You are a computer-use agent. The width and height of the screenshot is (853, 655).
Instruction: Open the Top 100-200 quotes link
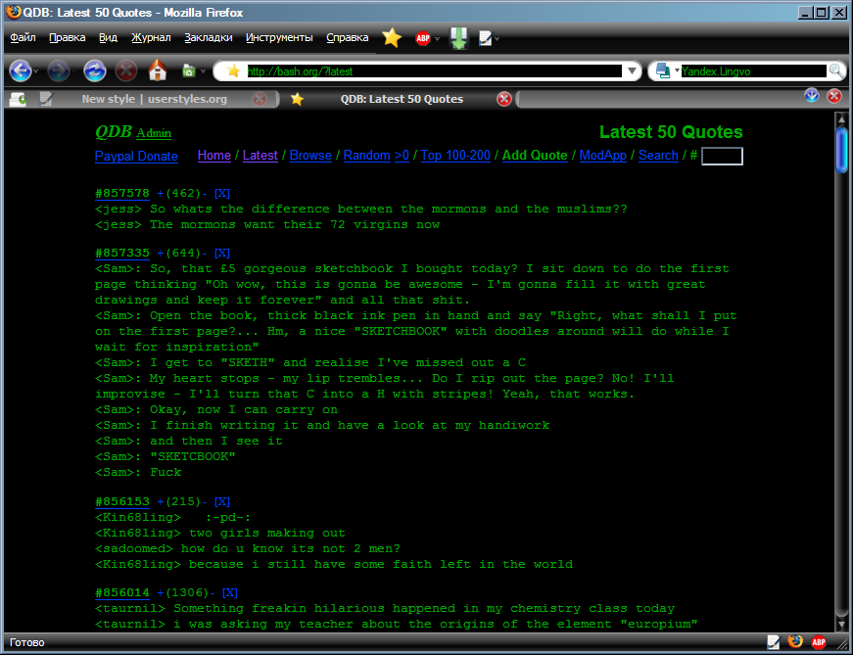point(455,156)
